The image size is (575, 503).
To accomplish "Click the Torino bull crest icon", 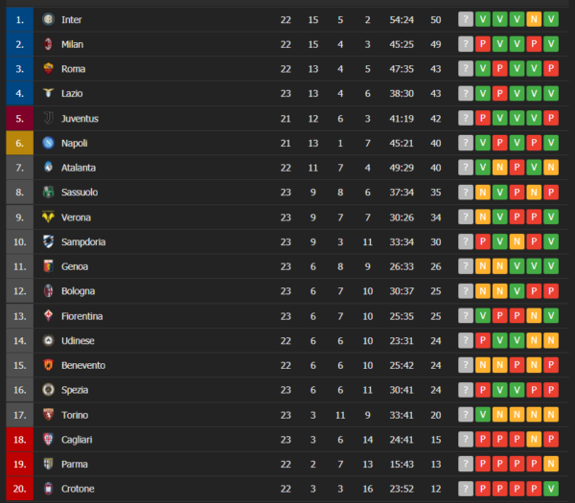I will point(48,415).
